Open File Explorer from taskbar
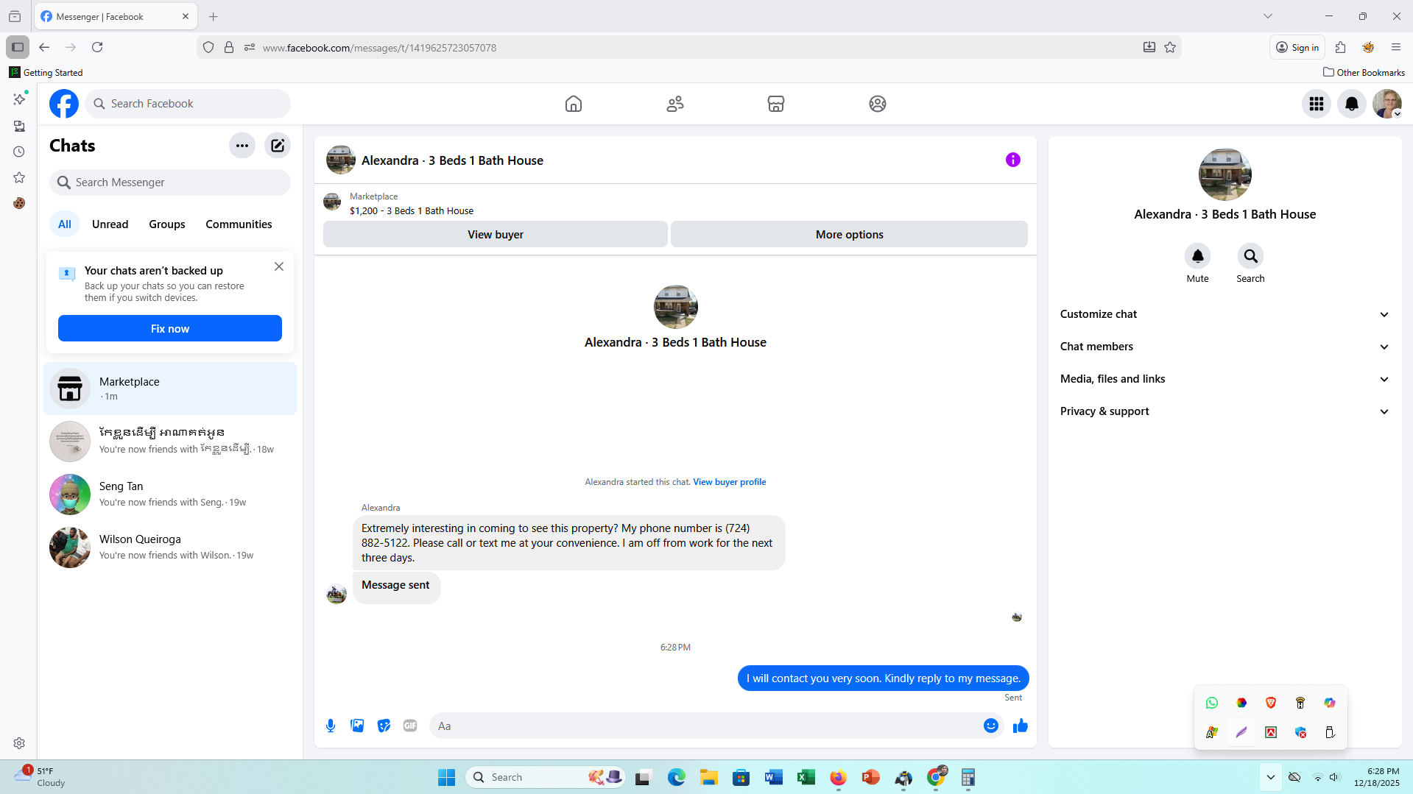1413x794 pixels. point(708,777)
